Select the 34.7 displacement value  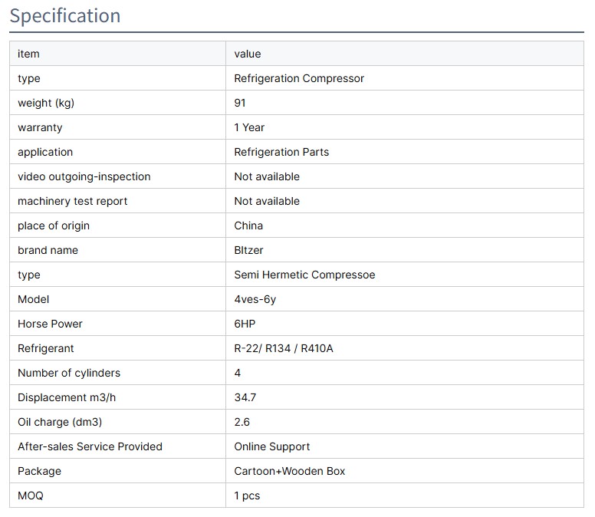click(245, 397)
